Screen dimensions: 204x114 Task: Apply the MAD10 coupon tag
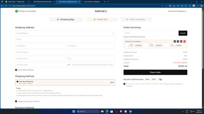coord(159,46)
